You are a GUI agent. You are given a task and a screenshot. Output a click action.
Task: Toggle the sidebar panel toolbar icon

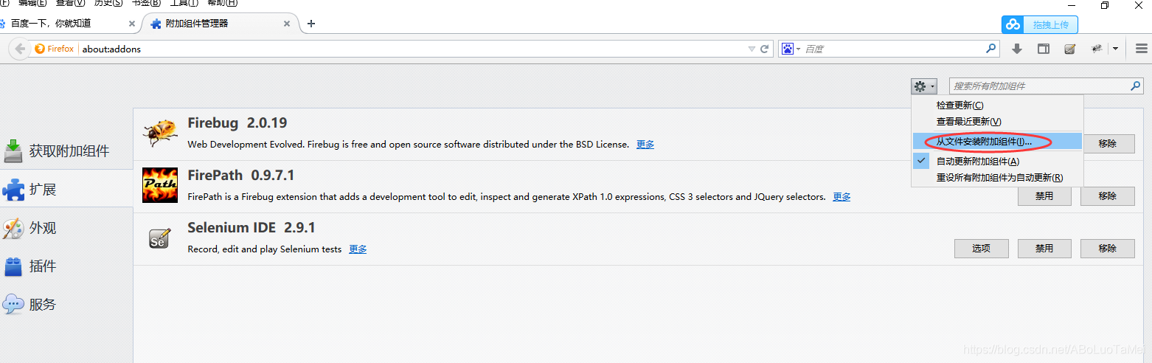(1044, 49)
